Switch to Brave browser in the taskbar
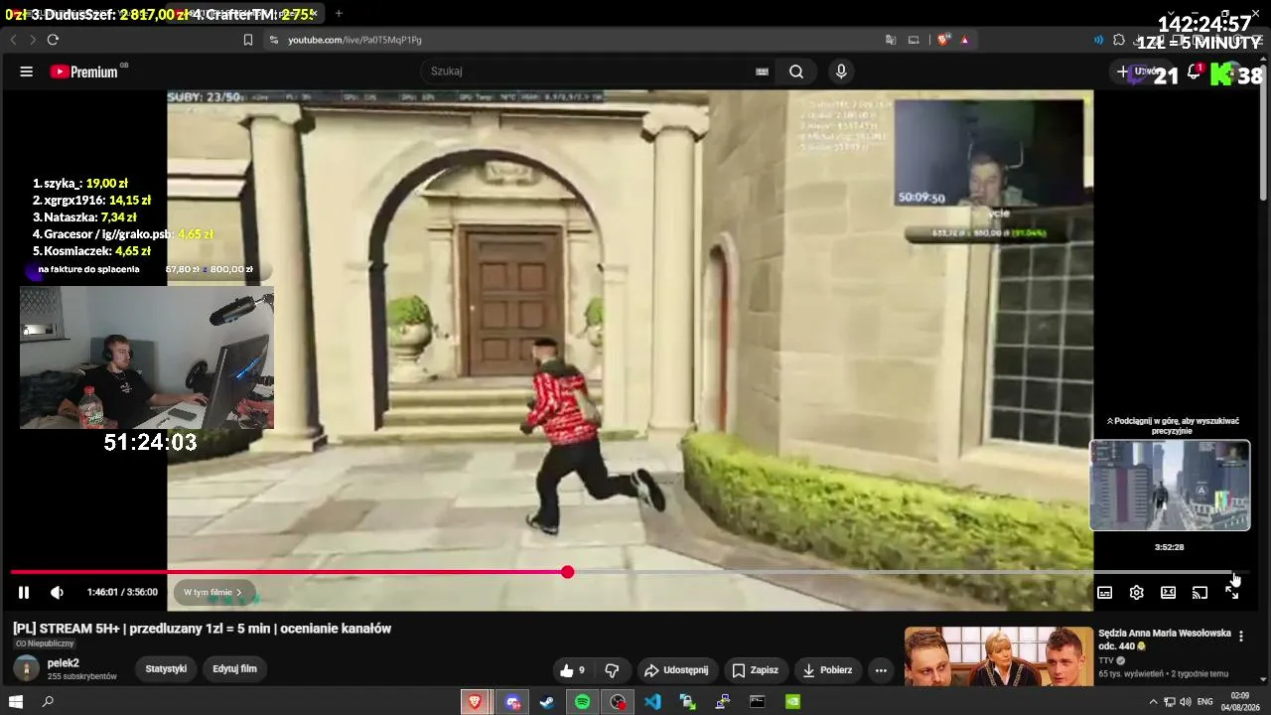Screen dimensions: 1271x715 point(475,702)
